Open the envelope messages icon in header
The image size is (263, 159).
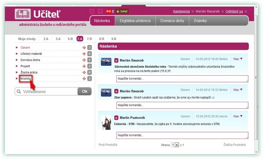pos(92,11)
